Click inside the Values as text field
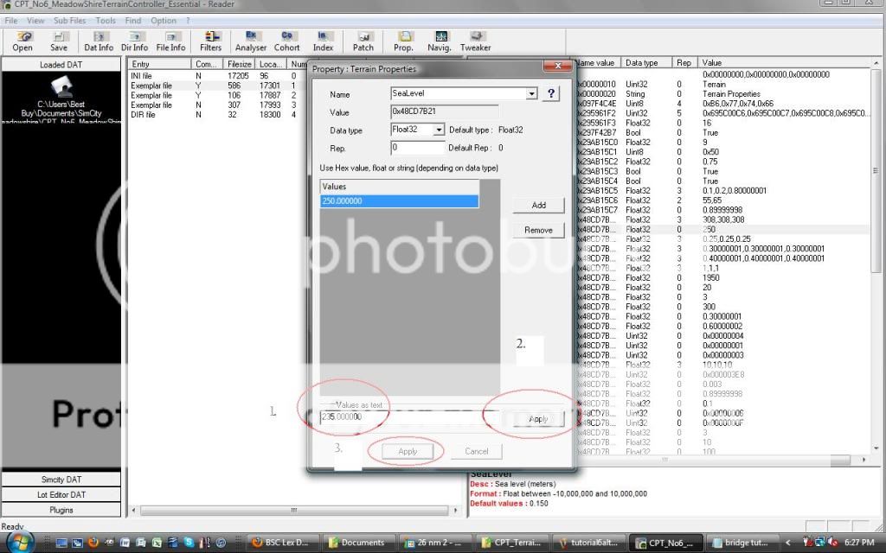 click(398, 417)
